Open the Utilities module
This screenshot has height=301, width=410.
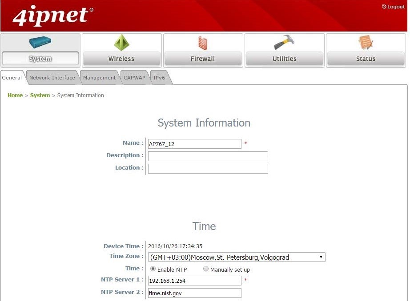click(284, 49)
